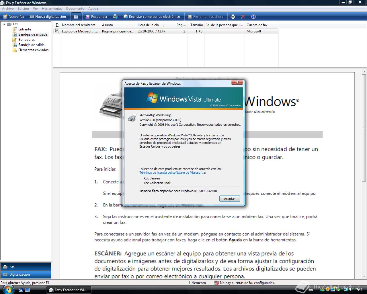Switch to the Digitalización view

[x=26, y=274]
